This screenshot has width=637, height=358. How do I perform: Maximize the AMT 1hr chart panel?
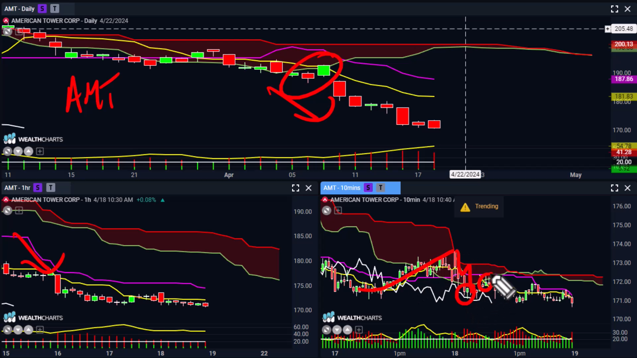click(x=295, y=188)
